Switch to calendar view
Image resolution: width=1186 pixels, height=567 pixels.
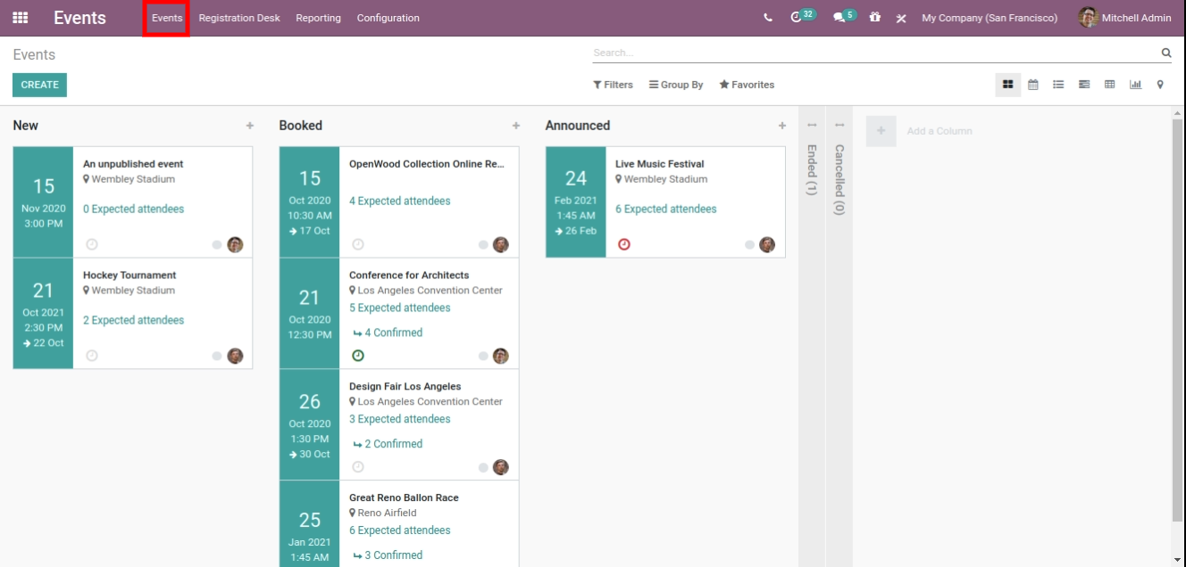point(1033,85)
